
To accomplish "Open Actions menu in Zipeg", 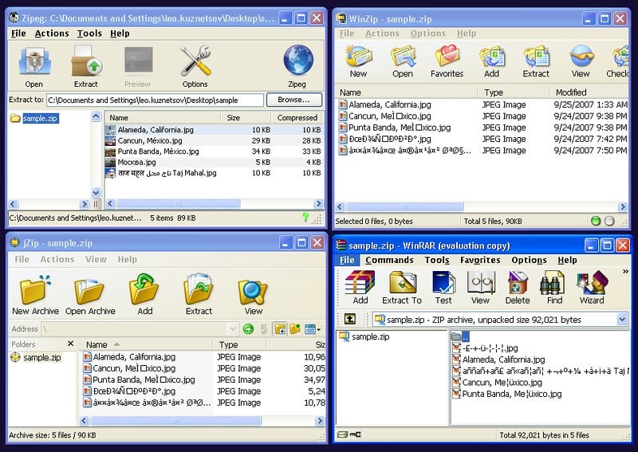I will (x=52, y=33).
